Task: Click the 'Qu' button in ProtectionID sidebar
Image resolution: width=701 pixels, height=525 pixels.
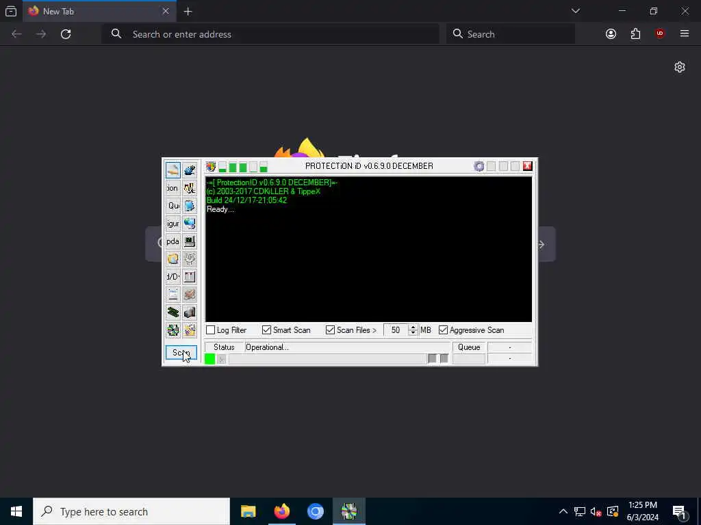Action: 173,206
